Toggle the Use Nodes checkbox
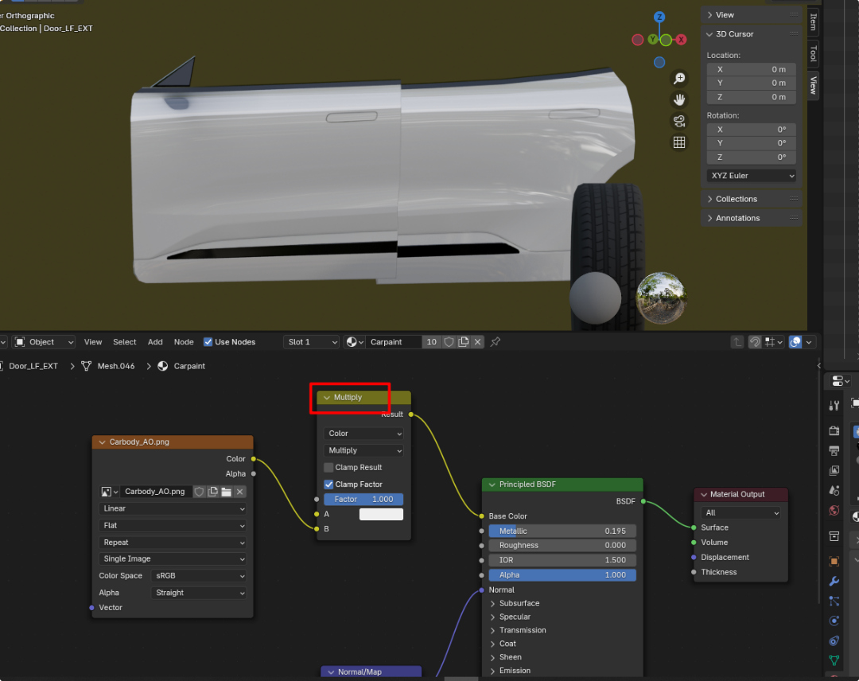The width and height of the screenshot is (859, 681). click(208, 342)
